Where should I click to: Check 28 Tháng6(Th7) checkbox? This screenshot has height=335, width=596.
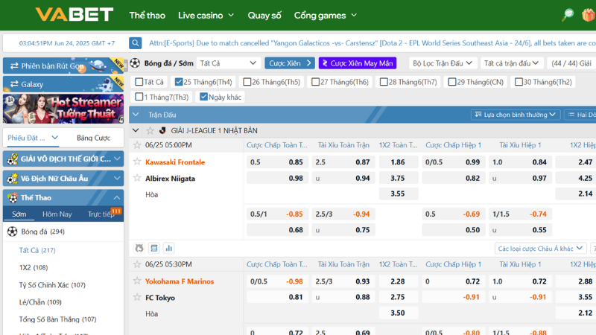click(x=384, y=82)
